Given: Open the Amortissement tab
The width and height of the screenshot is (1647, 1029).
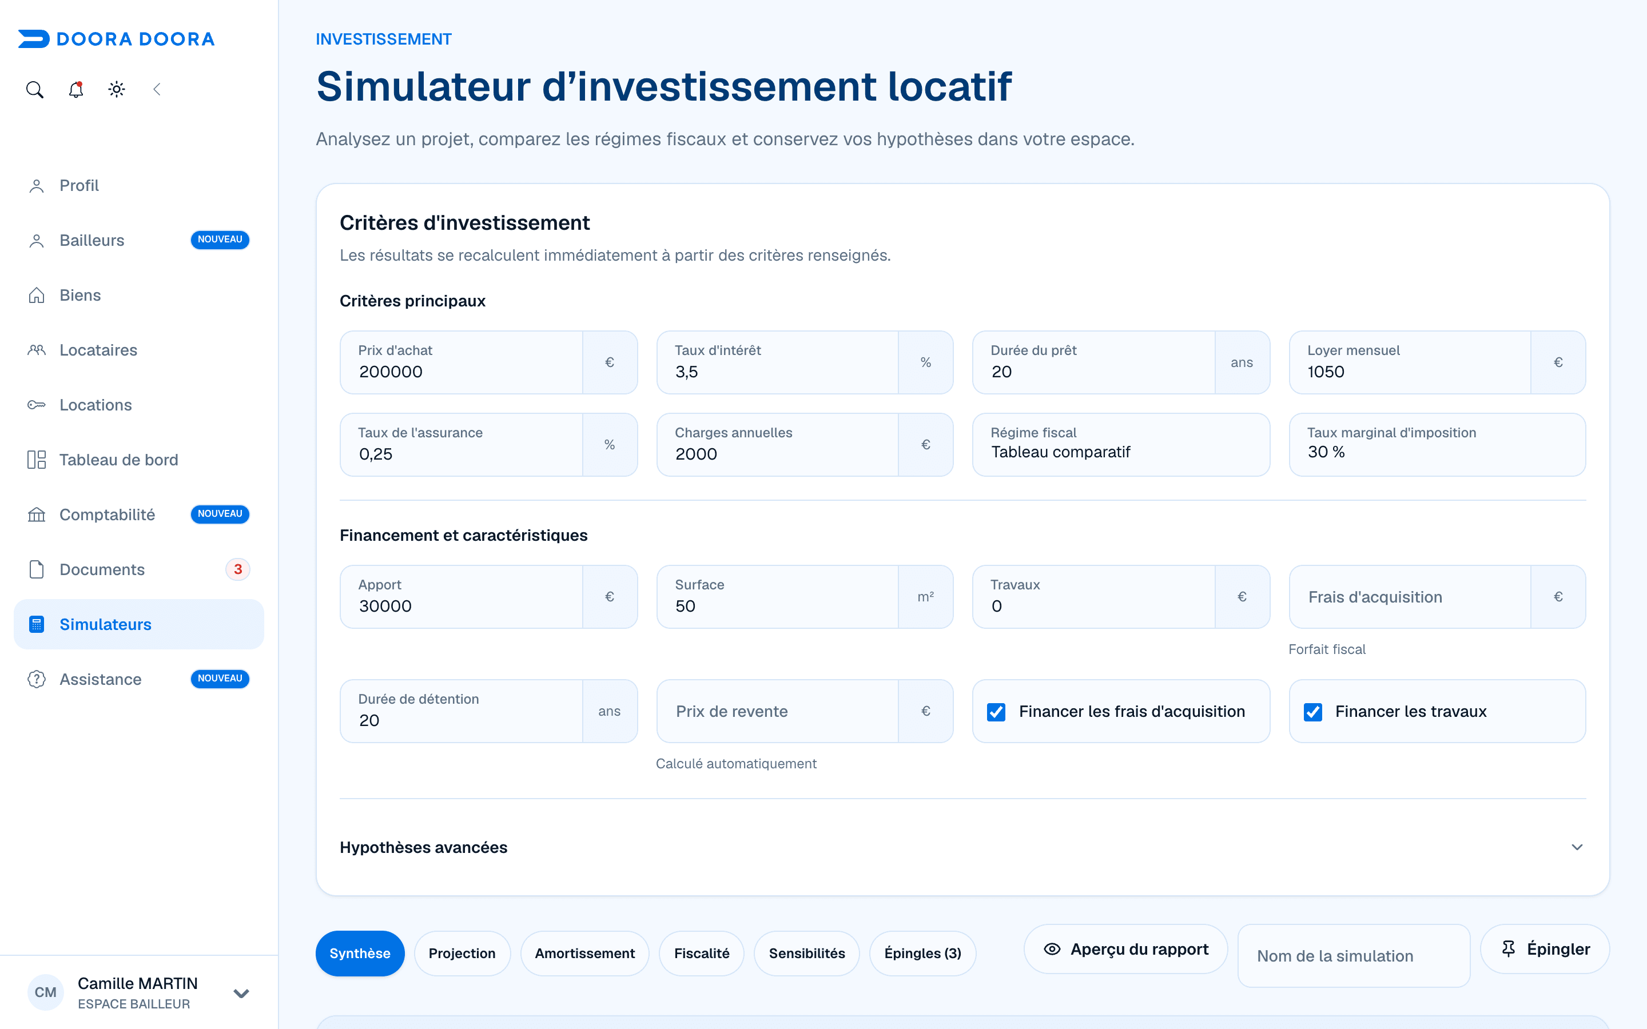Looking at the screenshot, I should point(584,954).
